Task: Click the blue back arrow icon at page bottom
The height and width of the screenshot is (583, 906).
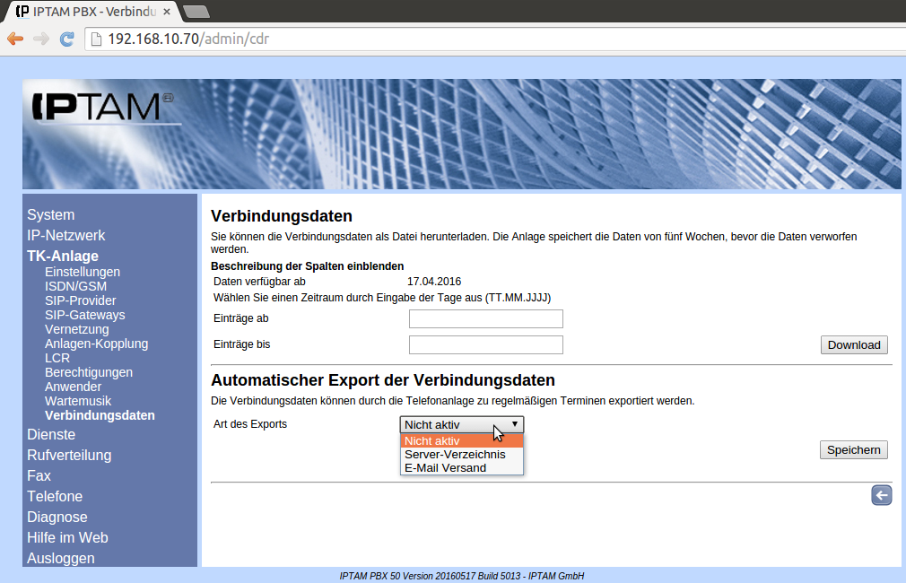Action: pyautogui.click(x=881, y=495)
